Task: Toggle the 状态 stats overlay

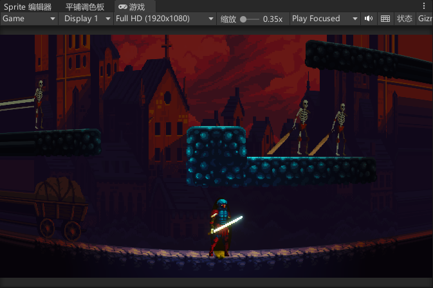Action: [x=404, y=19]
